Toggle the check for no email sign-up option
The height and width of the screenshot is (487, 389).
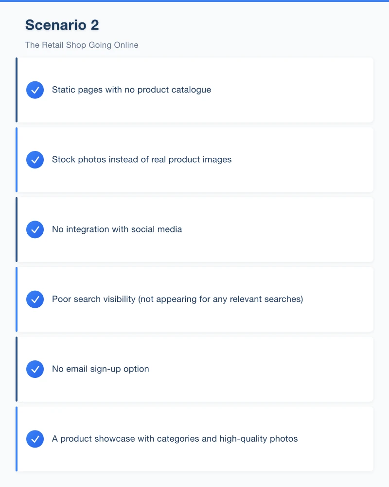(x=35, y=369)
